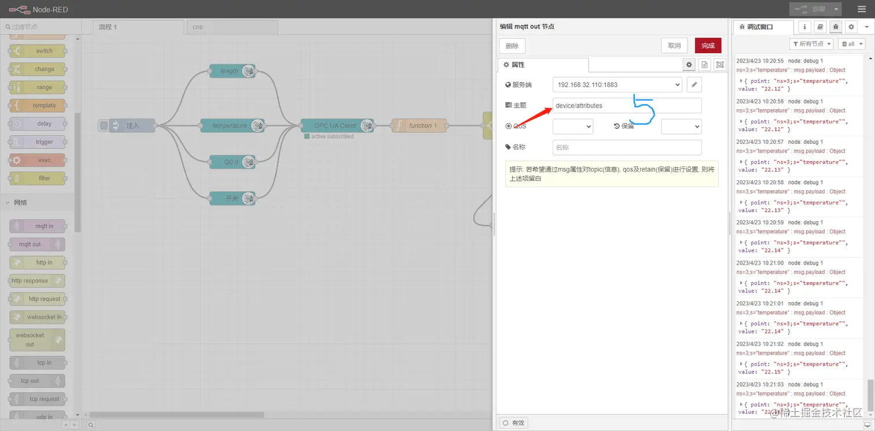The height and width of the screenshot is (431, 875).
Task: Select the ces flow tab
Action: pyautogui.click(x=232, y=27)
